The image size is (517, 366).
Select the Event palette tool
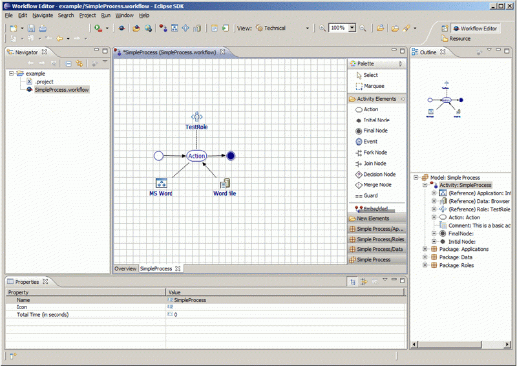(x=366, y=142)
